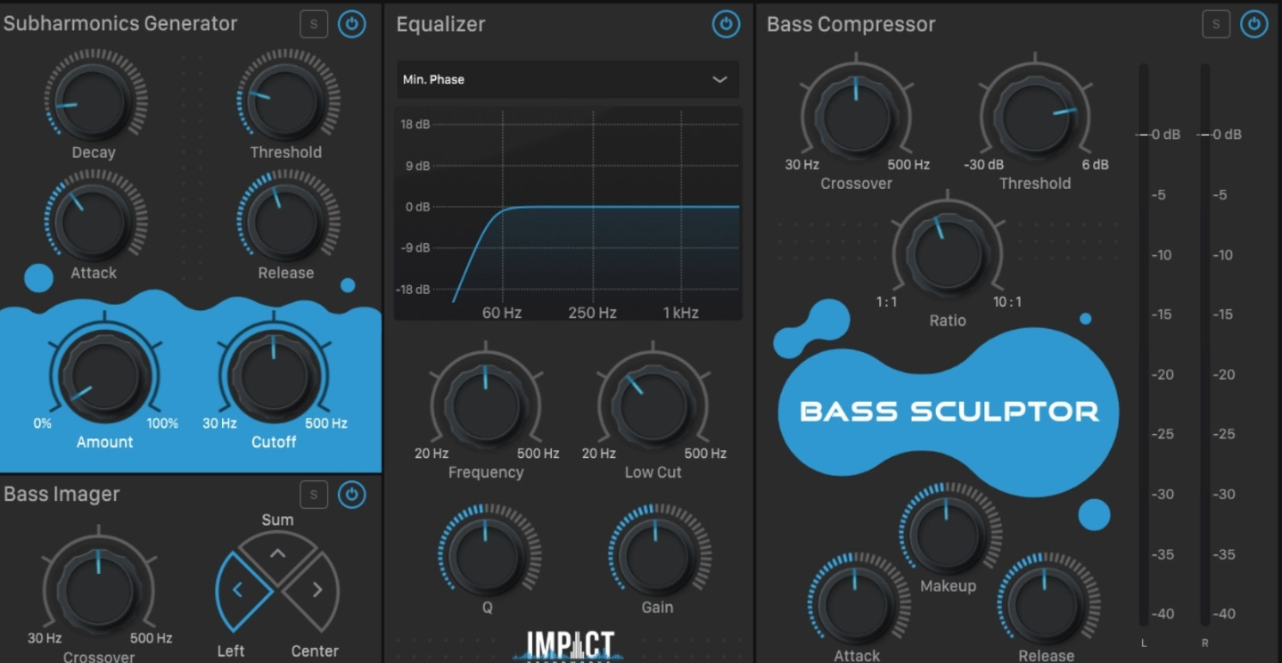Click the Bass Compressor title
The width and height of the screenshot is (1282, 663).
851,24
